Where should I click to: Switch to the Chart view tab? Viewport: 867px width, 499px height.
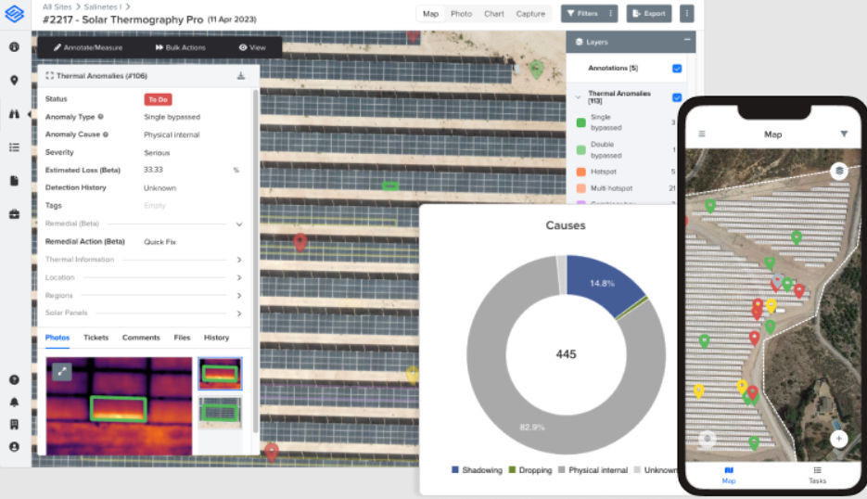(x=493, y=14)
